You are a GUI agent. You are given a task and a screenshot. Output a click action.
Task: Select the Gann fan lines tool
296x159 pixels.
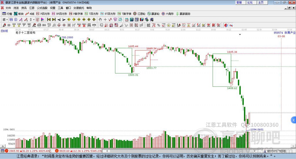tap(106, 25)
